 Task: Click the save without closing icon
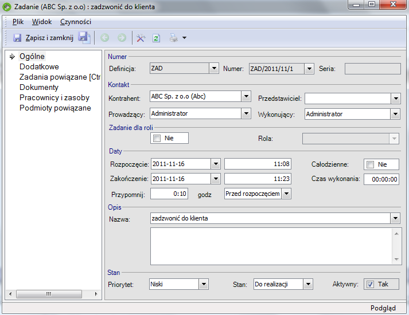tap(84, 38)
